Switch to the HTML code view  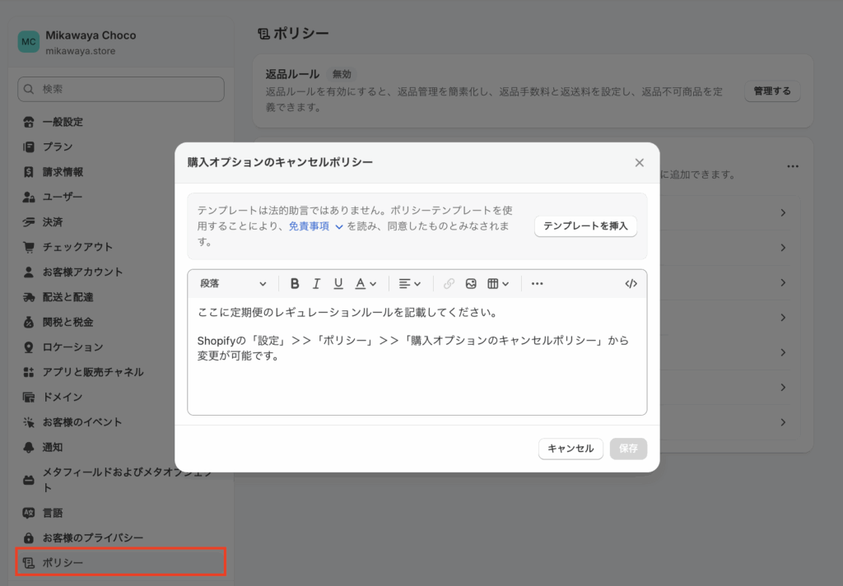point(631,283)
